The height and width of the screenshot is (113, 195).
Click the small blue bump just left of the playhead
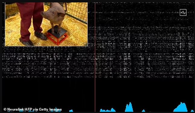click(x=71, y=111)
